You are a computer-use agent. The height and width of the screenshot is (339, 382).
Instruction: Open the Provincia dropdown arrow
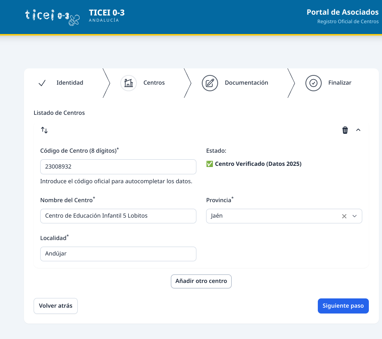355,216
